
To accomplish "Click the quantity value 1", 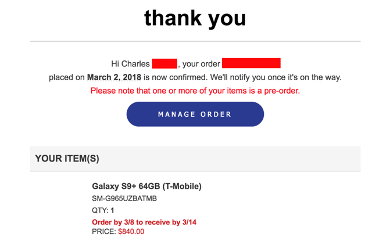I will 112,210.
